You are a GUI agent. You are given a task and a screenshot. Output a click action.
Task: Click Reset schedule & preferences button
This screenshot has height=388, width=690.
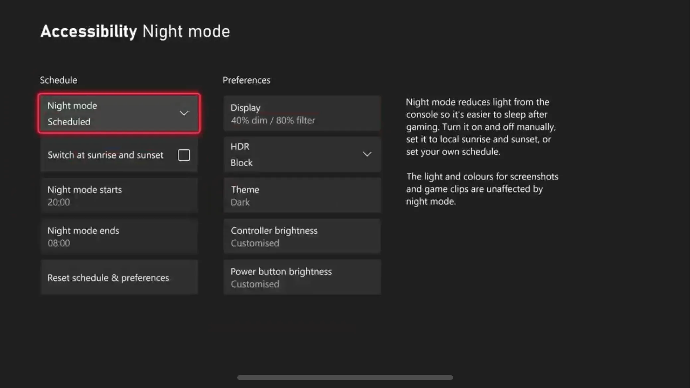(118, 277)
